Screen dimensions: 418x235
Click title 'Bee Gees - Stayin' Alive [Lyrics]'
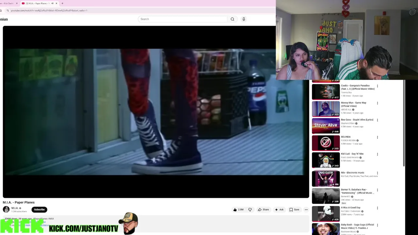pyautogui.click(x=357, y=120)
